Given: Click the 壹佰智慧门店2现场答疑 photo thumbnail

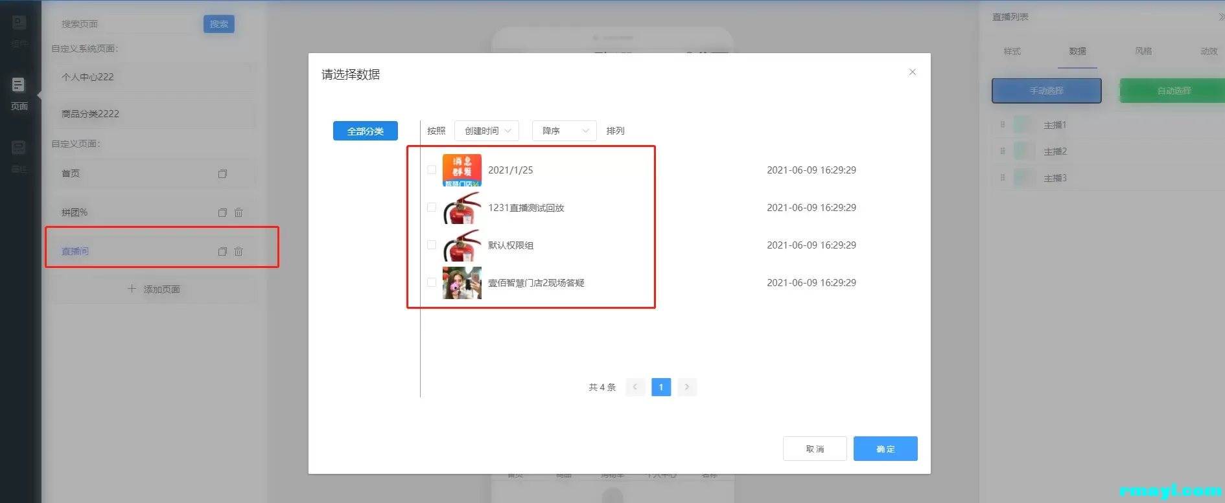Looking at the screenshot, I should tap(462, 283).
